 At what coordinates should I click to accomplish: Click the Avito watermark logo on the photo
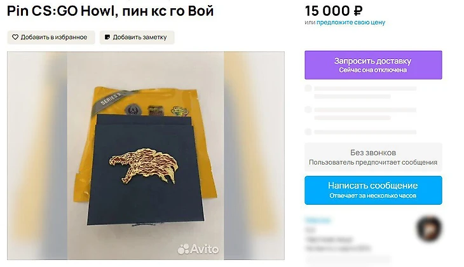[x=198, y=249]
